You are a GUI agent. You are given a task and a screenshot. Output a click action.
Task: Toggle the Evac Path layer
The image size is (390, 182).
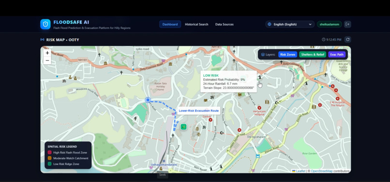337,55
